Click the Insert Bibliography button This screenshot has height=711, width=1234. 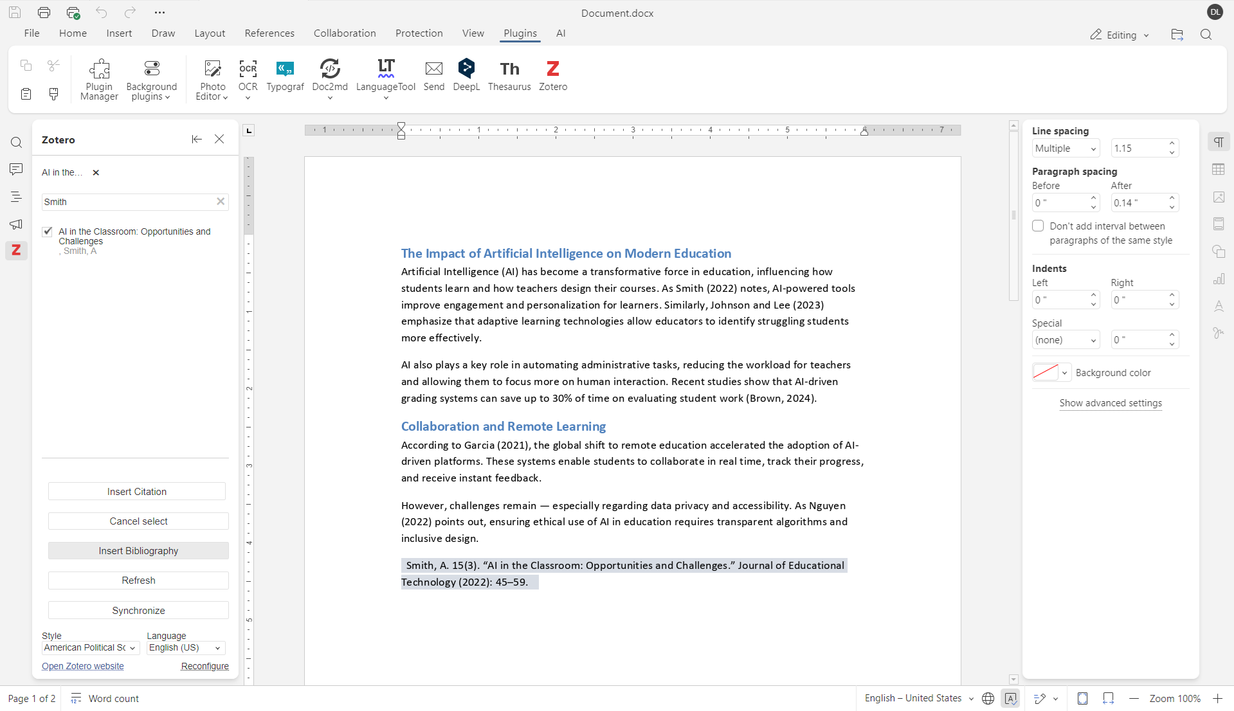tap(138, 550)
